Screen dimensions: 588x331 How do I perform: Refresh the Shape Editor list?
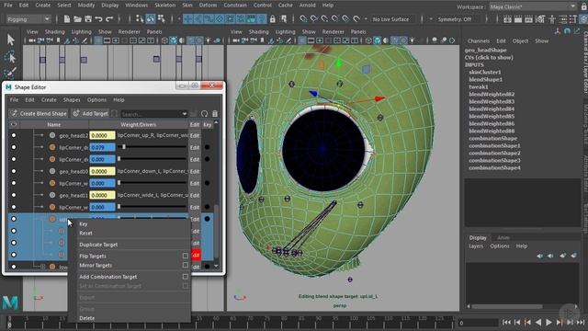204,114
